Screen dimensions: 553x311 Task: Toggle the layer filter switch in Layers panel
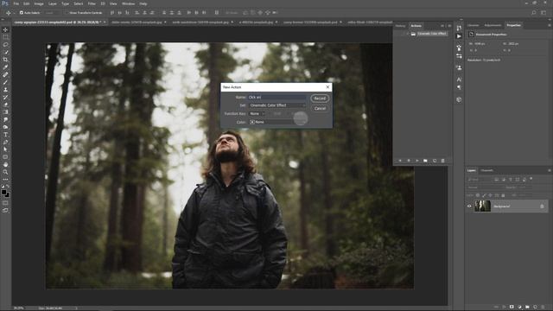531,179
